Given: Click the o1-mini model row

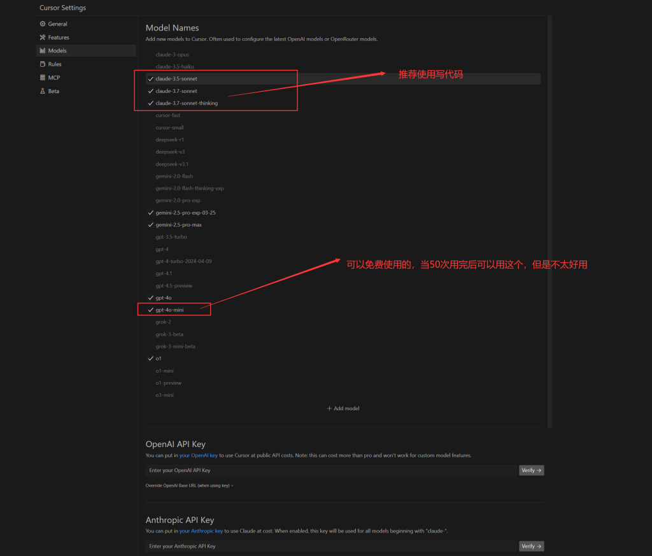Looking at the screenshot, I should (343, 371).
